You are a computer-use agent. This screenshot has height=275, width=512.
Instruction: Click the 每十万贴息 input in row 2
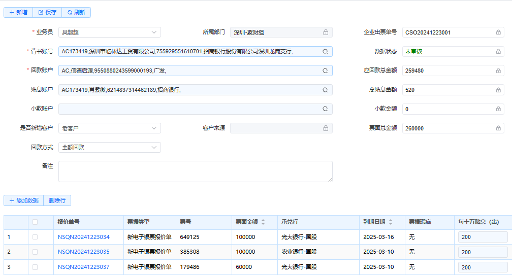click(x=482, y=252)
